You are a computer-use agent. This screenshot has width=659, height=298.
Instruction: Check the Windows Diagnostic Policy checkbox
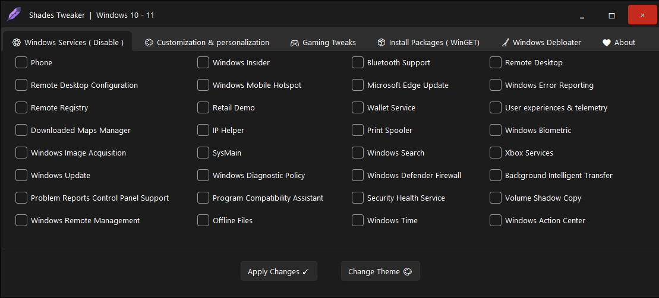(203, 175)
